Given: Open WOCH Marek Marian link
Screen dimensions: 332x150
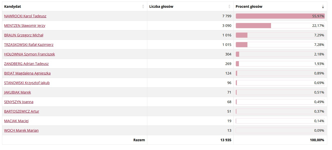Looking at the screenshot, I should click(x=22, y=130).
